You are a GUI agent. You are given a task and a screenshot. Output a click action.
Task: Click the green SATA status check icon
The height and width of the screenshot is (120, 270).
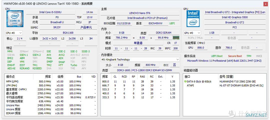[x=185, y=82]
